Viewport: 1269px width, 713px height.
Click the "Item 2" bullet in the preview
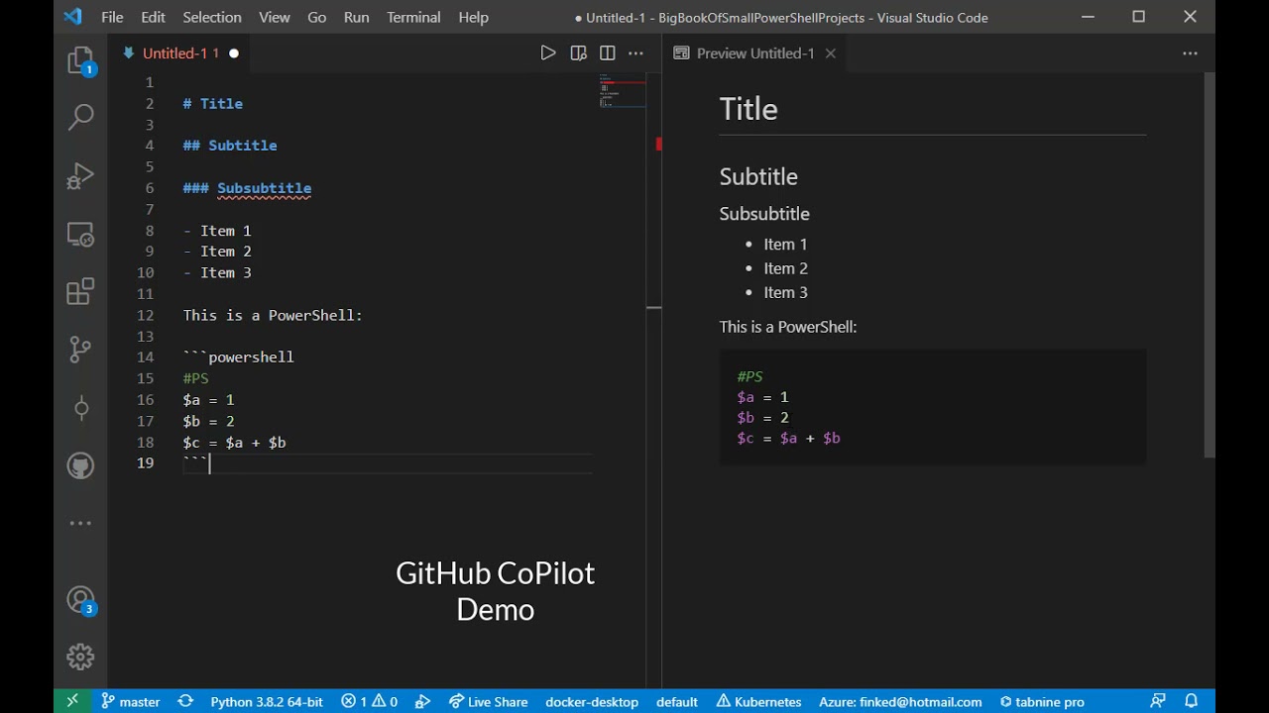click(785, 268)
